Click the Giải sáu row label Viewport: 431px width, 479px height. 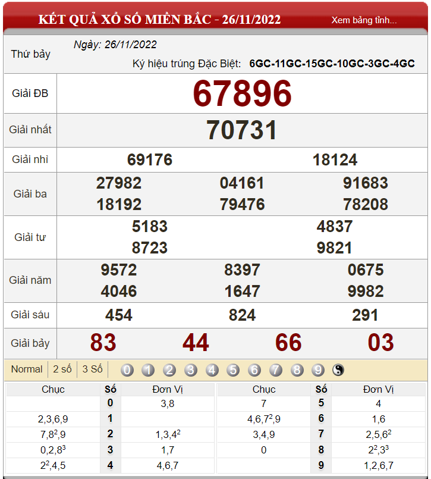coord(30,315)
